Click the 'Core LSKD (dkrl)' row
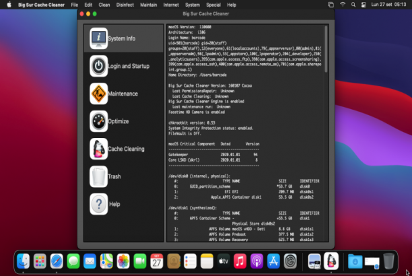This screenshot has height=276, width=412. tap(213, 160)
